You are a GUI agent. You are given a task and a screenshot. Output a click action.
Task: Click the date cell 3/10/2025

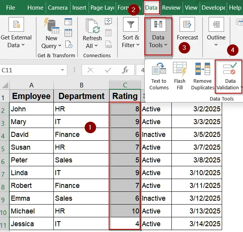coord(197,173)
